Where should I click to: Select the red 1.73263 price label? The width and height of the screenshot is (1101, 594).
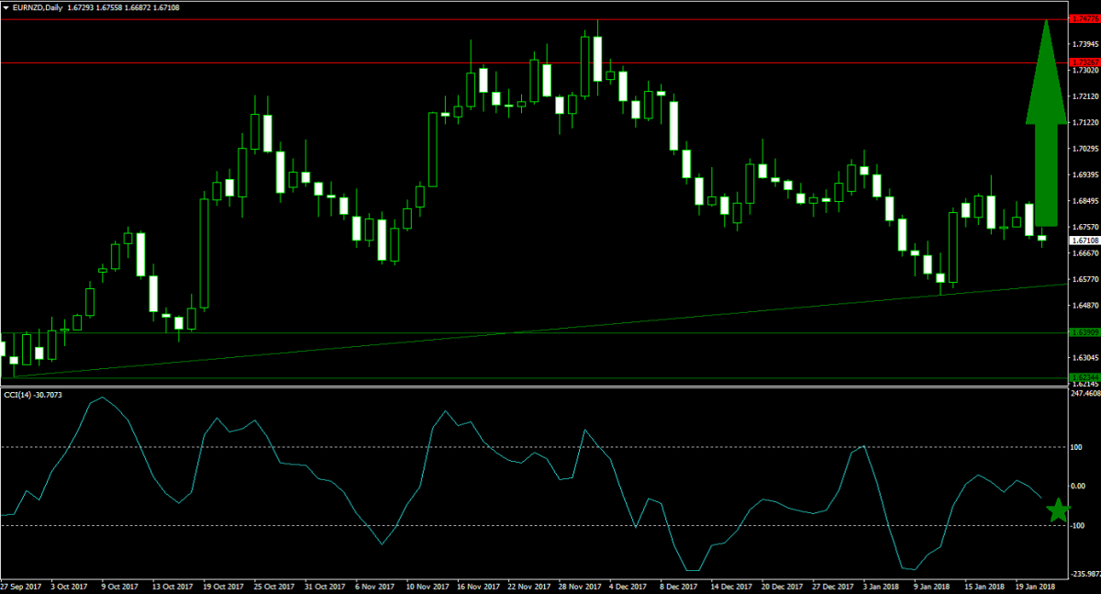pos(1084,62)
